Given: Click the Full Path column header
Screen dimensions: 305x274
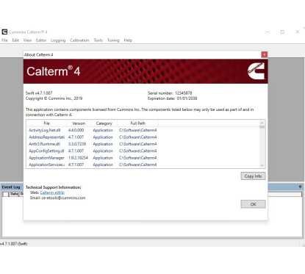Looking at the screenshot, I should [137, 123].
